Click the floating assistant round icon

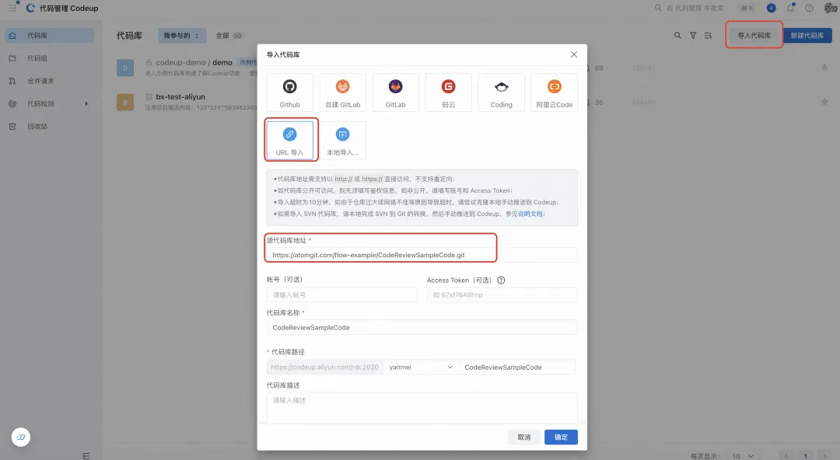click(x=21, y=437)
